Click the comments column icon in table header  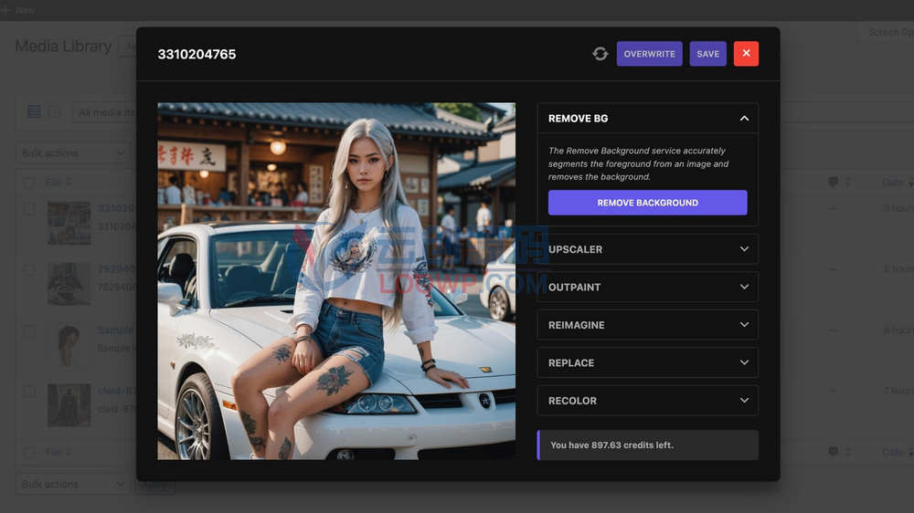click(833, 183)
